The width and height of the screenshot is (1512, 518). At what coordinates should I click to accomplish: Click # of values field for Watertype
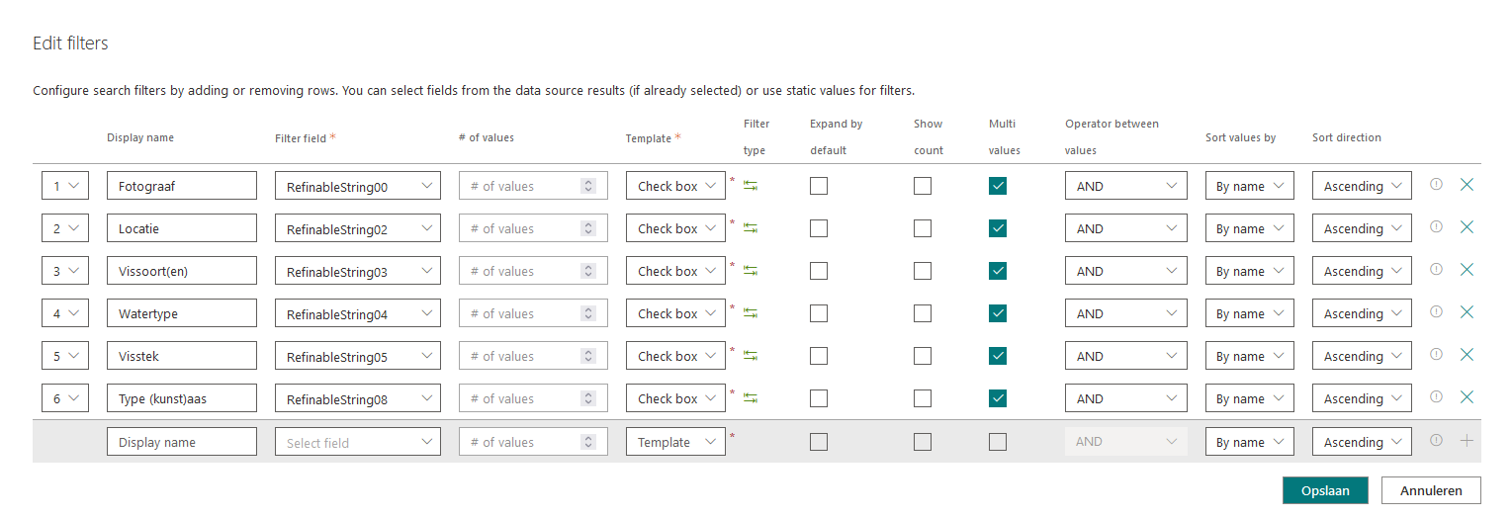pos(533,313)
